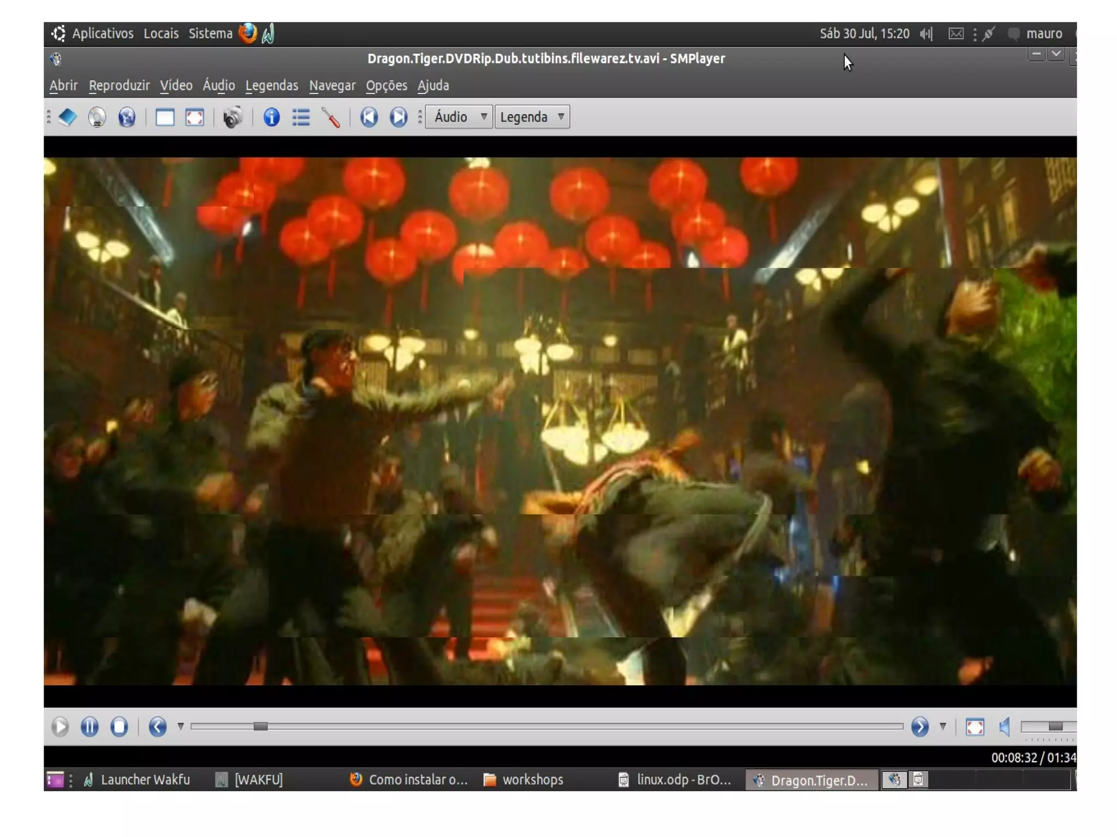Pause the video playback
Image resolution: width=1117 pixels, height=837 pixels.
[x=89, y=726]
